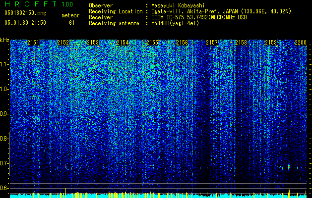Click the 0.9 frequency axis label
This screenshot has height=198, width=312.
pyautogui.click(x=3, y=114)
